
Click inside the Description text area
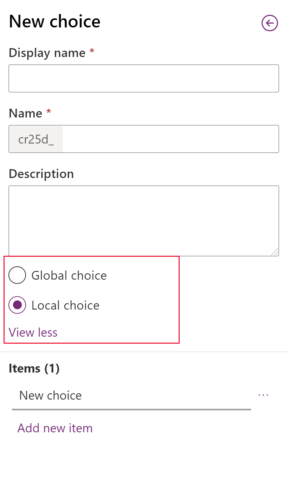coord(144,221)
